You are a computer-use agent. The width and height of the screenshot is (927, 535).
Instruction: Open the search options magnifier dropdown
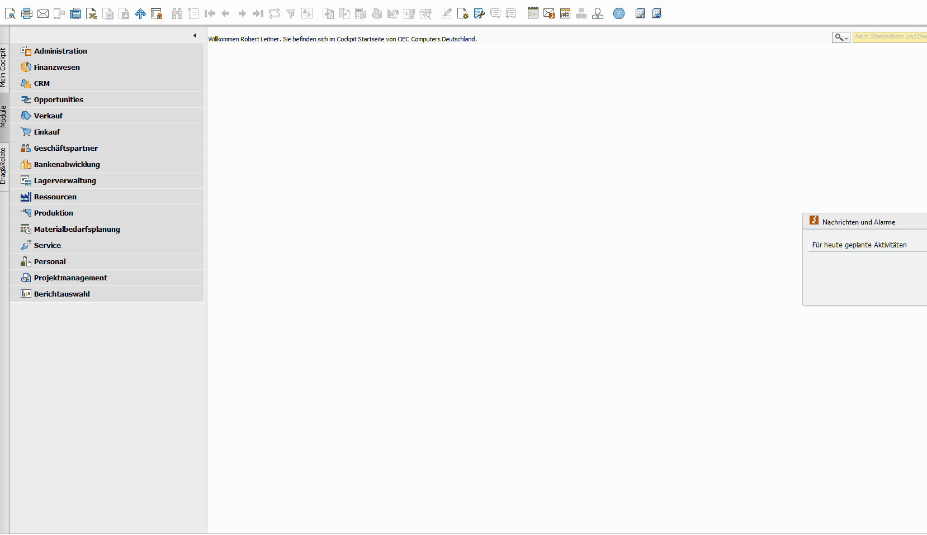pos(840,37)
